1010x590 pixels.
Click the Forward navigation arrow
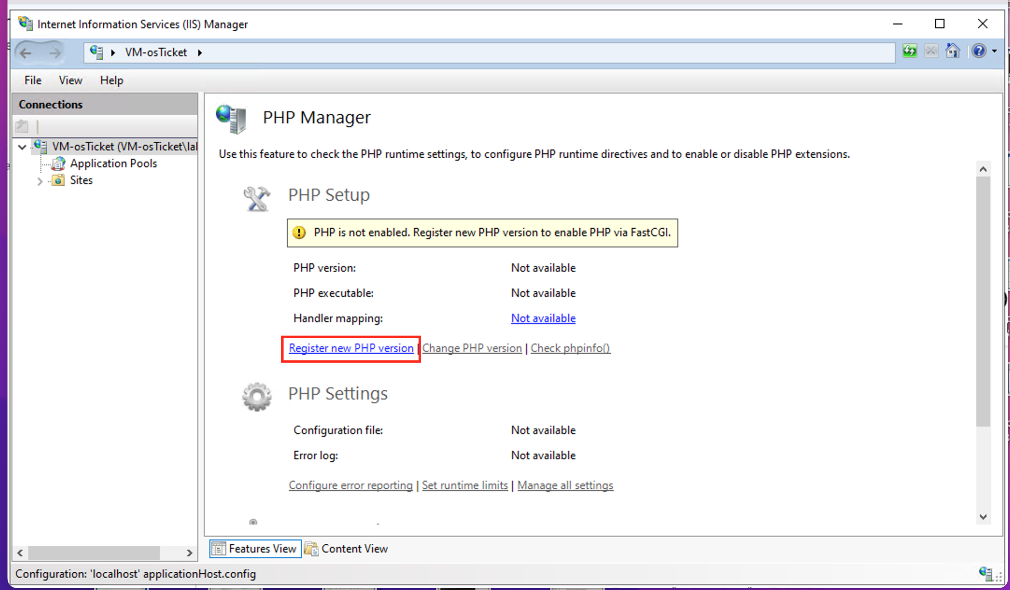pyautogui.click(x=55, y=53)
